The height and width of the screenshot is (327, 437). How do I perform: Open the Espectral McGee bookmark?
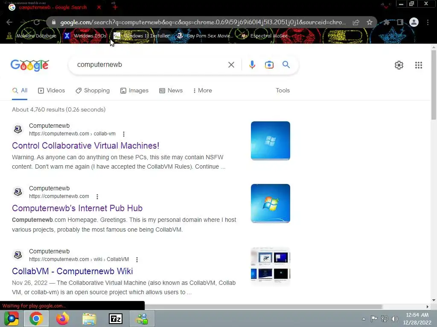(265, 36)
